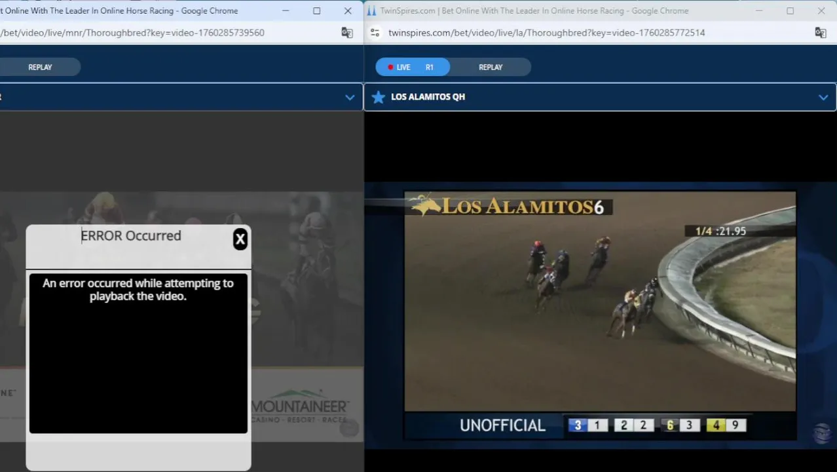This screenshot has width=837, height=472.
Task: Click the translate icon in left window address bar
Action: click(x=347, y=33)
